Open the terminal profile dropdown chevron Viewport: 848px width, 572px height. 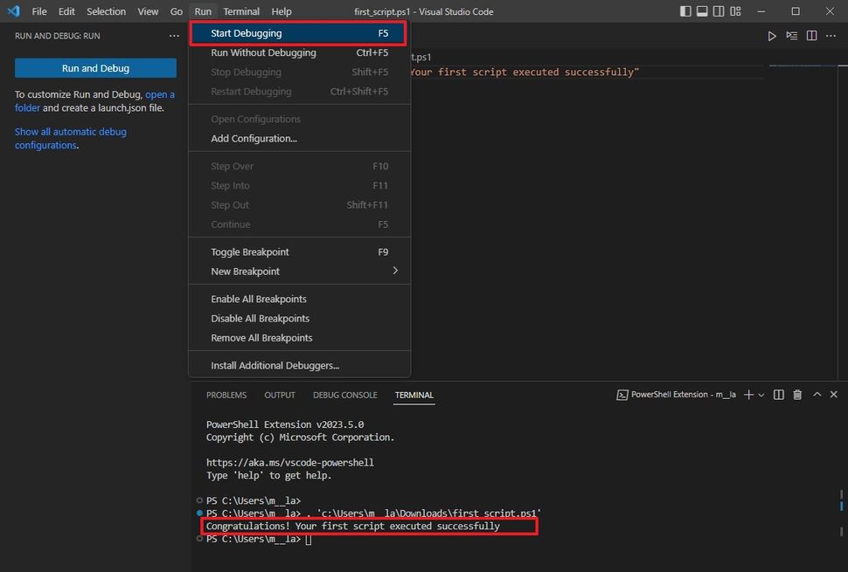click(x=759, y=394)
